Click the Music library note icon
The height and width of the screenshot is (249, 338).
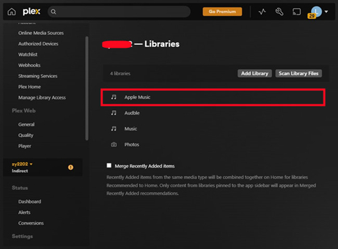(114, 129)
